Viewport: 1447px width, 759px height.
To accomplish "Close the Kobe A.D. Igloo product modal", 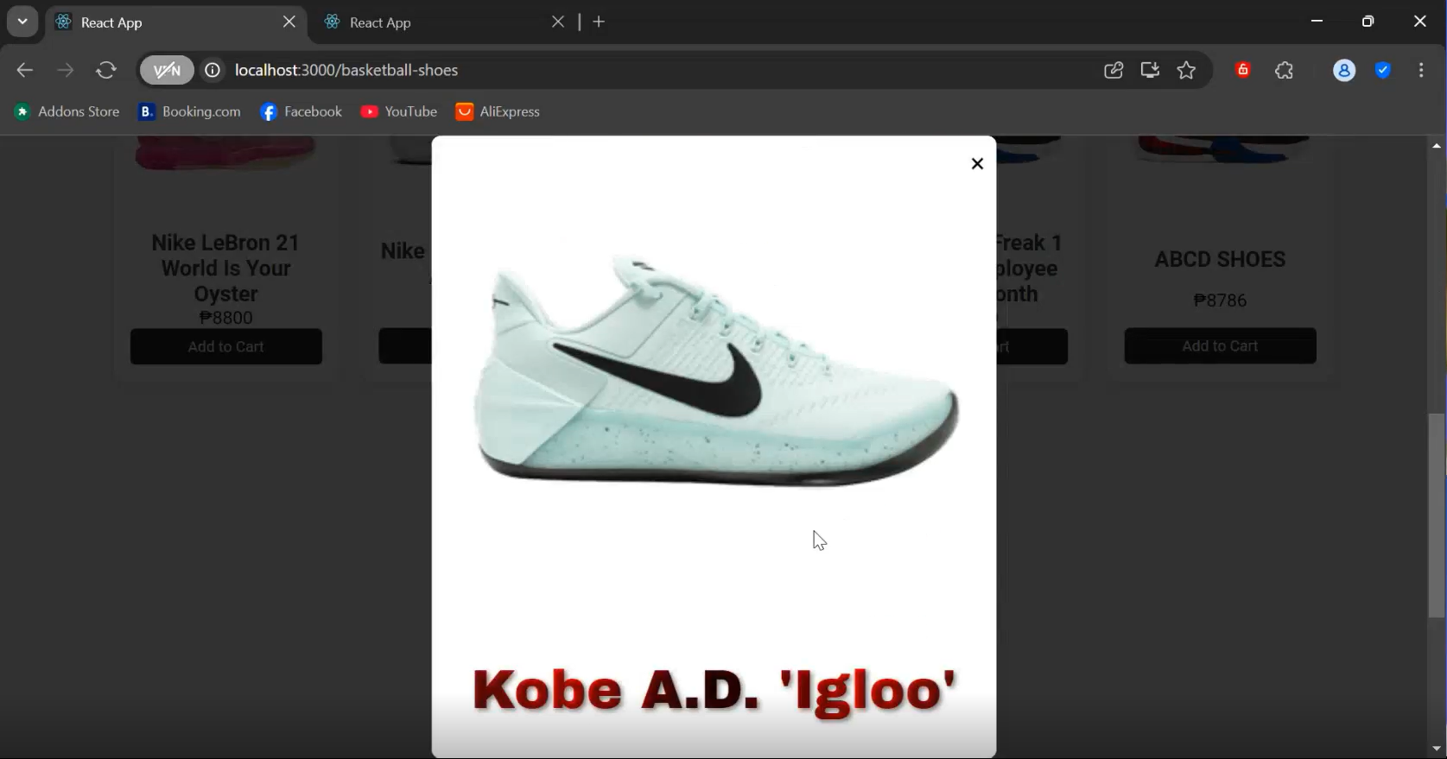I will point(977,163).
